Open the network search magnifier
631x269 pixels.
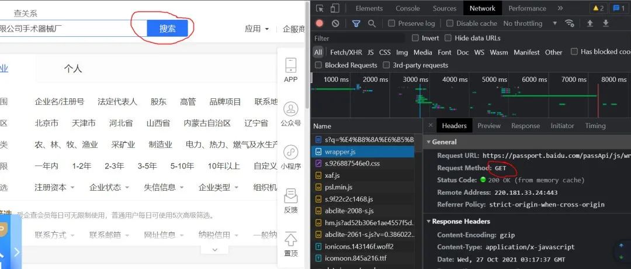point(372,23)
